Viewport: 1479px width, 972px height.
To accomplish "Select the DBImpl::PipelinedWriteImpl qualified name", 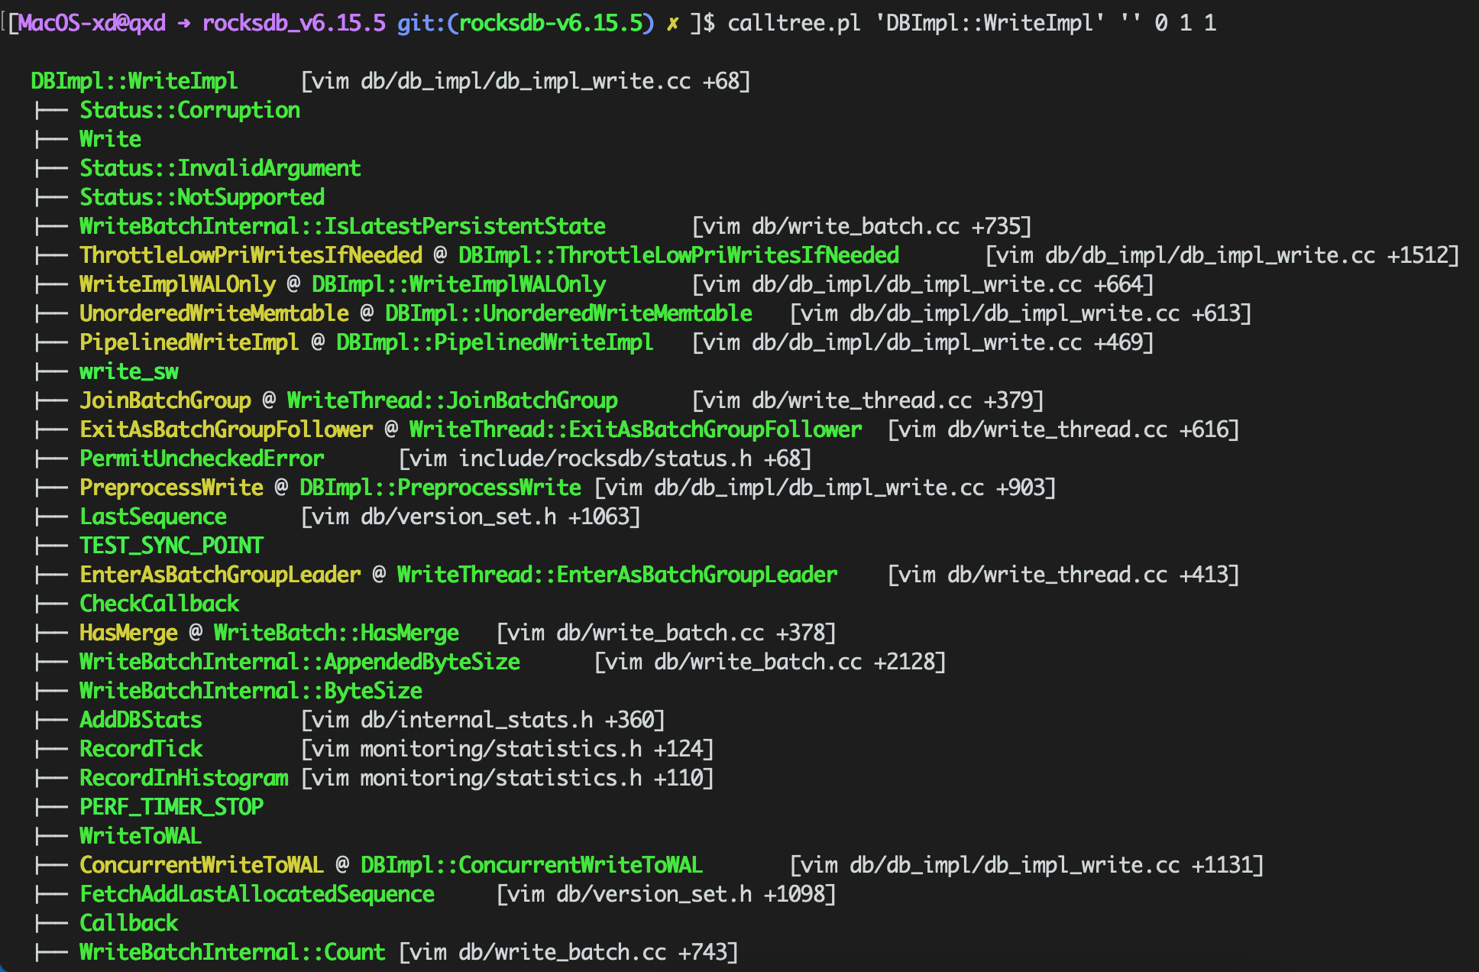I will coord(495,342).
